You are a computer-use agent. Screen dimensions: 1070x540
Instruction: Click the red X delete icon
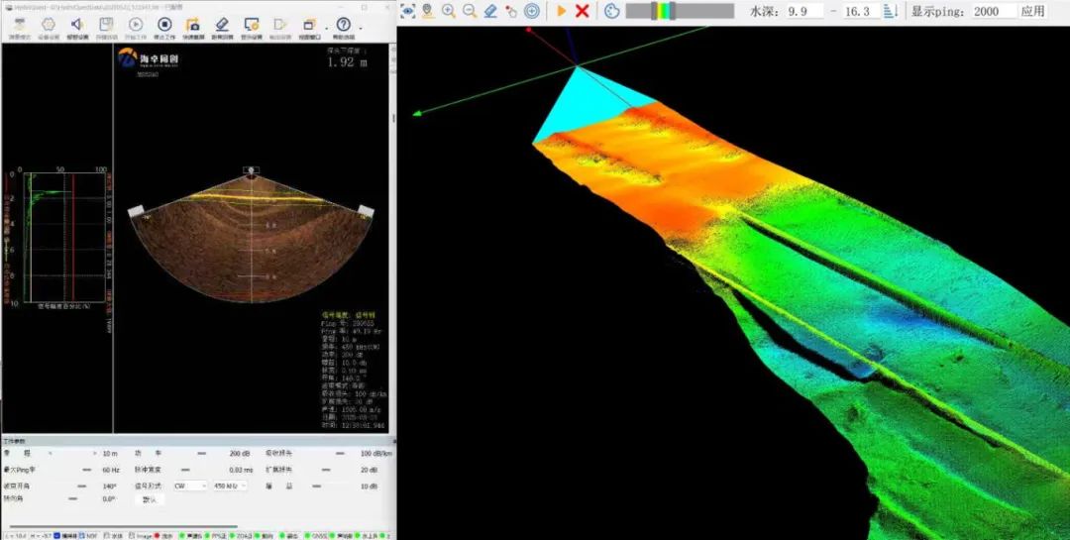pos(583,11)
